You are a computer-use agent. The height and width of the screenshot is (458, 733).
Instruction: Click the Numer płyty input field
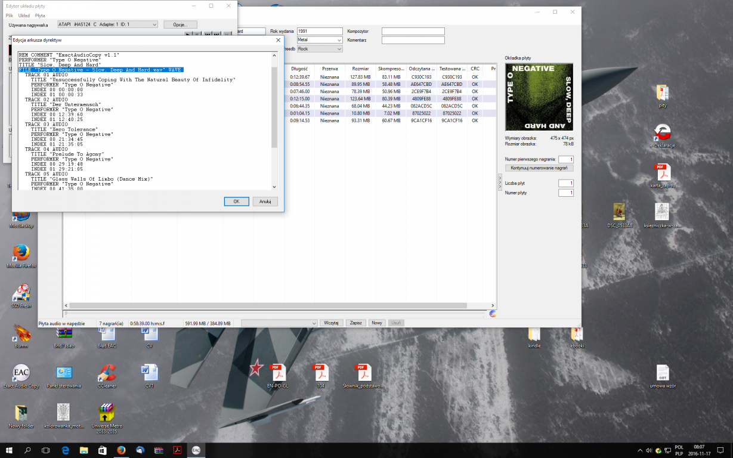click(566, 193)
